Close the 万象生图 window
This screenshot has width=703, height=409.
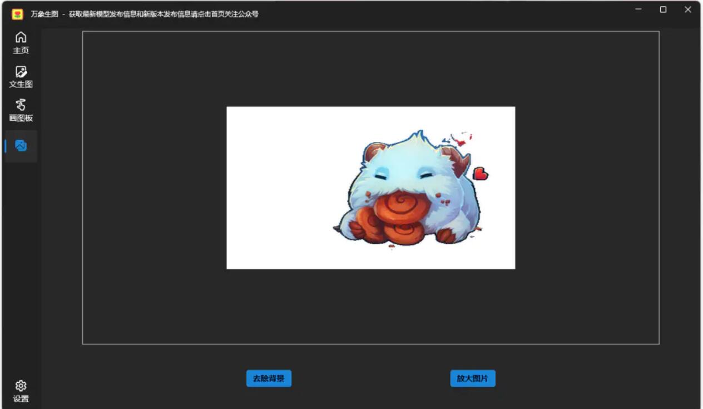coord(688,9)
